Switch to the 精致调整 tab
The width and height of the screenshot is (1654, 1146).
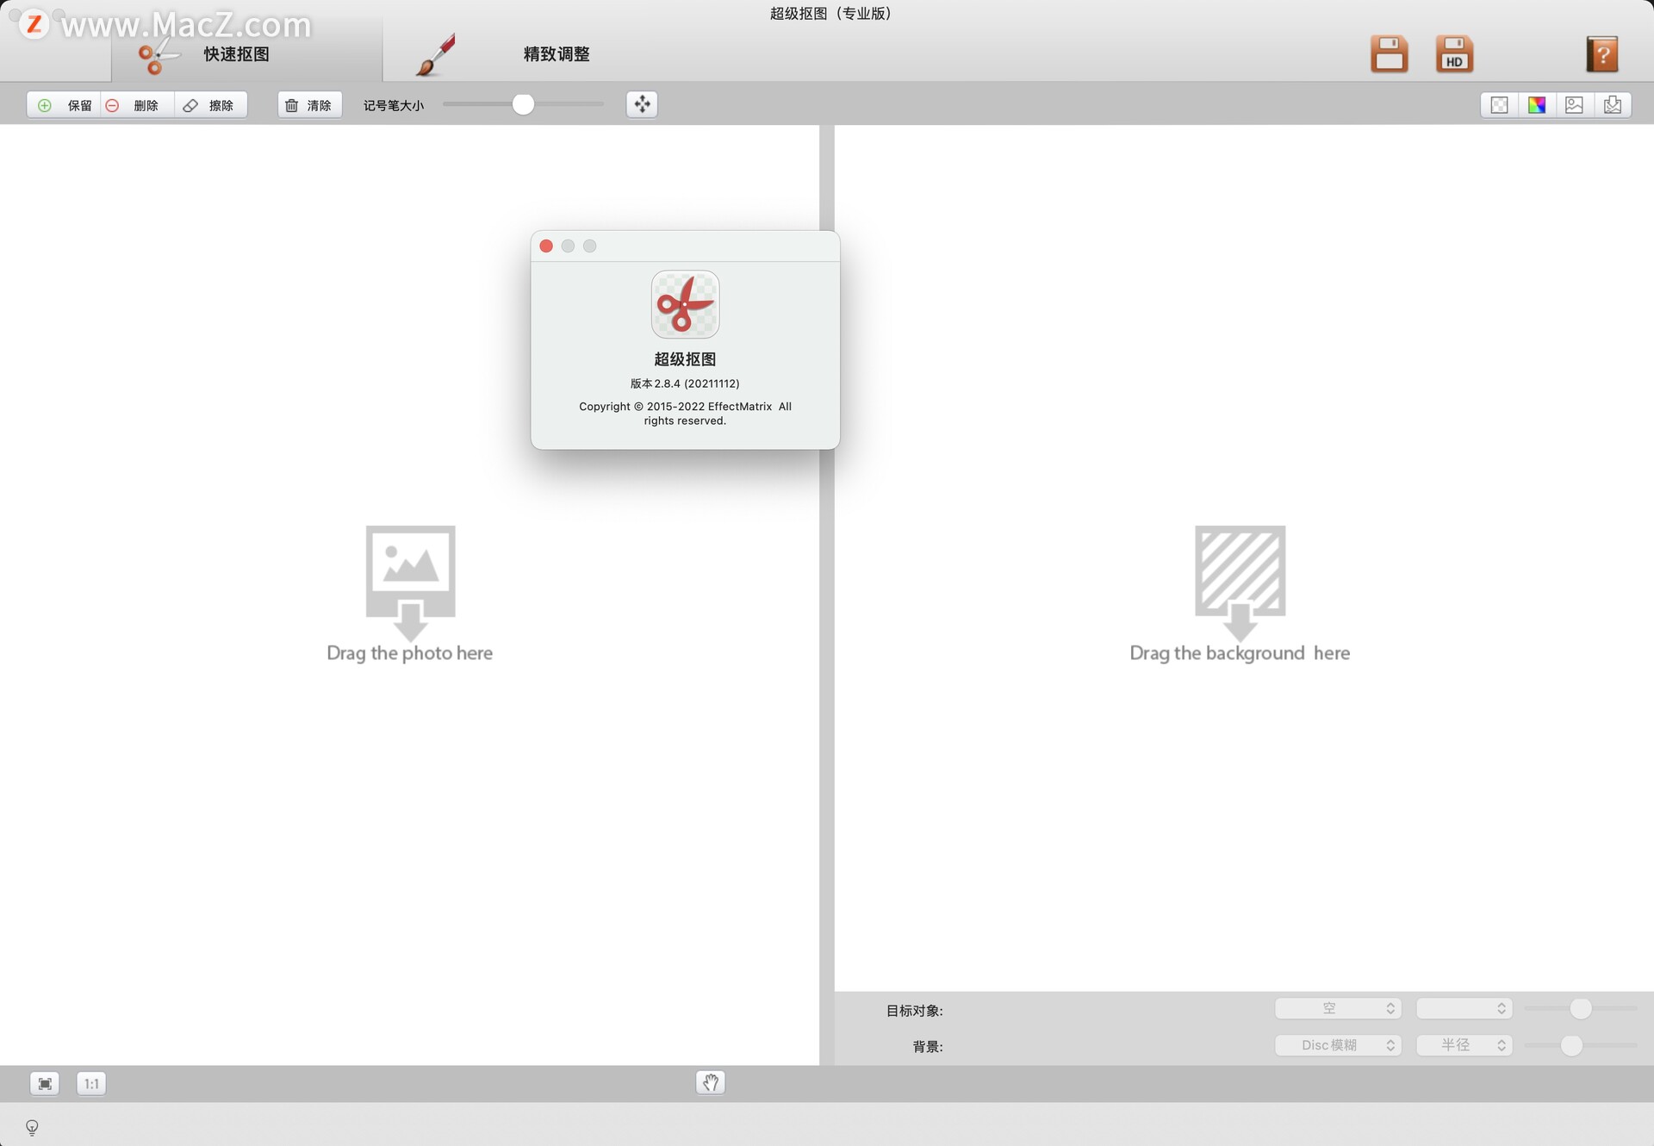(x=556, y=54)
